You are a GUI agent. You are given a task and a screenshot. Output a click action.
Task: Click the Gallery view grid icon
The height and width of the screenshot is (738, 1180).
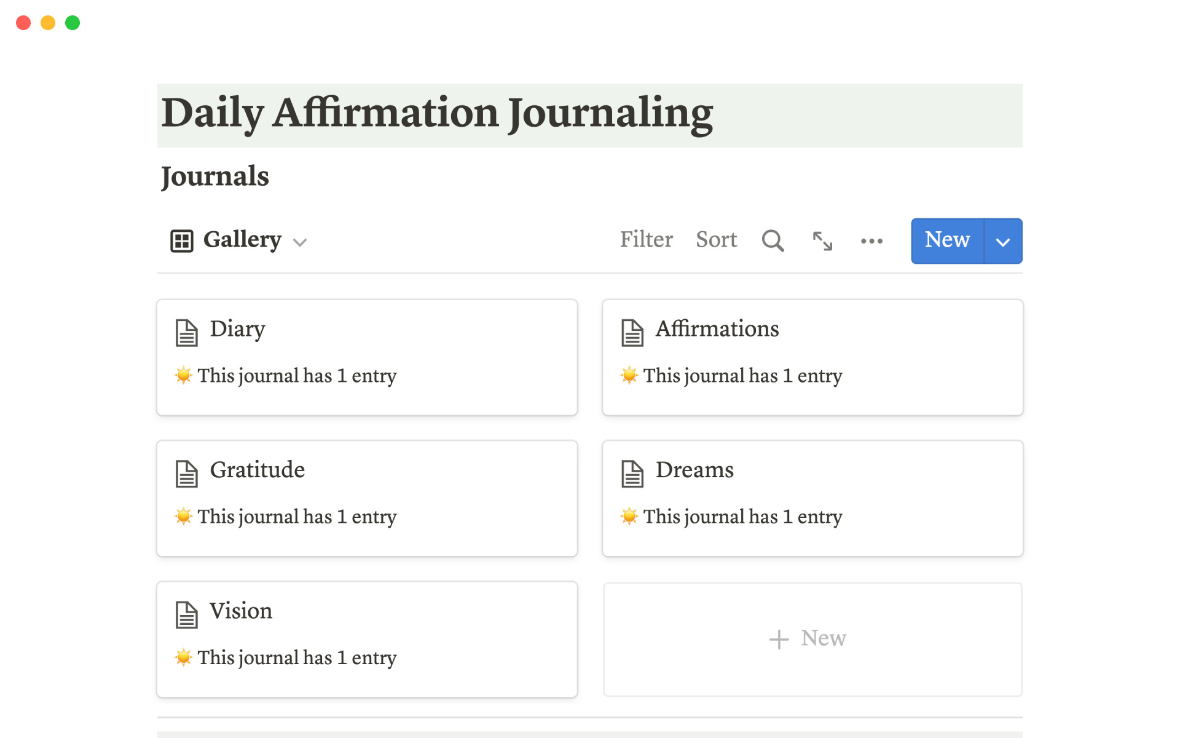182,240
